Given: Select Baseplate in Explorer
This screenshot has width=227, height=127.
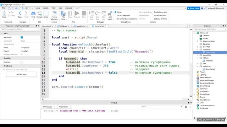Looking at the screenshot, I should pos(206,44).
